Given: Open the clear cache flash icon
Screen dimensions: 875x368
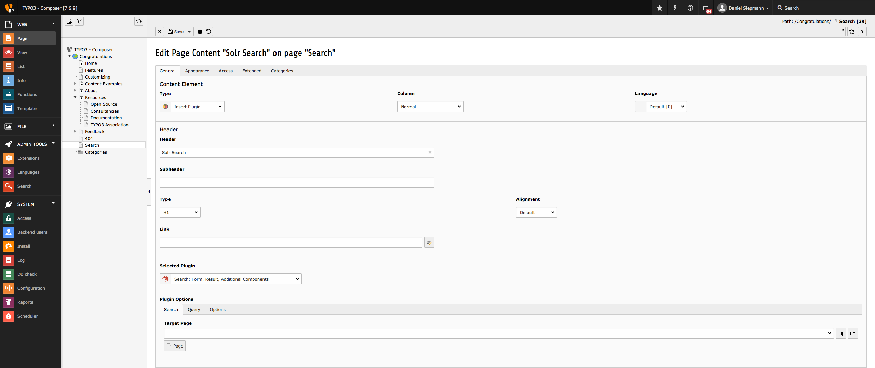Looking at the screenshot, I should click(675, 8).
